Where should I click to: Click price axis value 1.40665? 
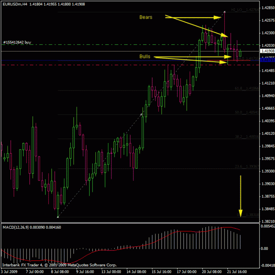pyautogui.click(x=268, y=108)
